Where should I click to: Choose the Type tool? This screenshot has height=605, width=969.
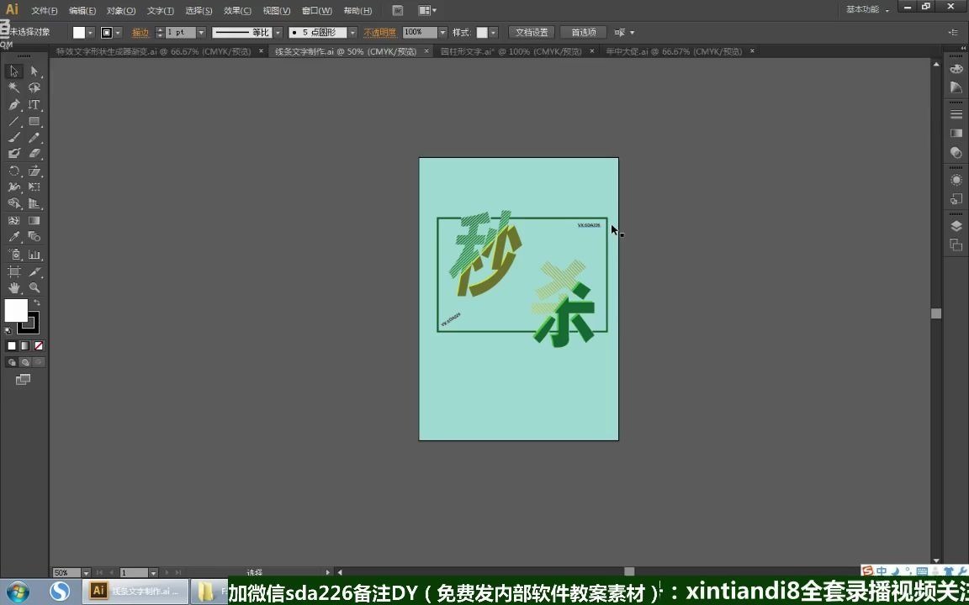coord(34,105)
